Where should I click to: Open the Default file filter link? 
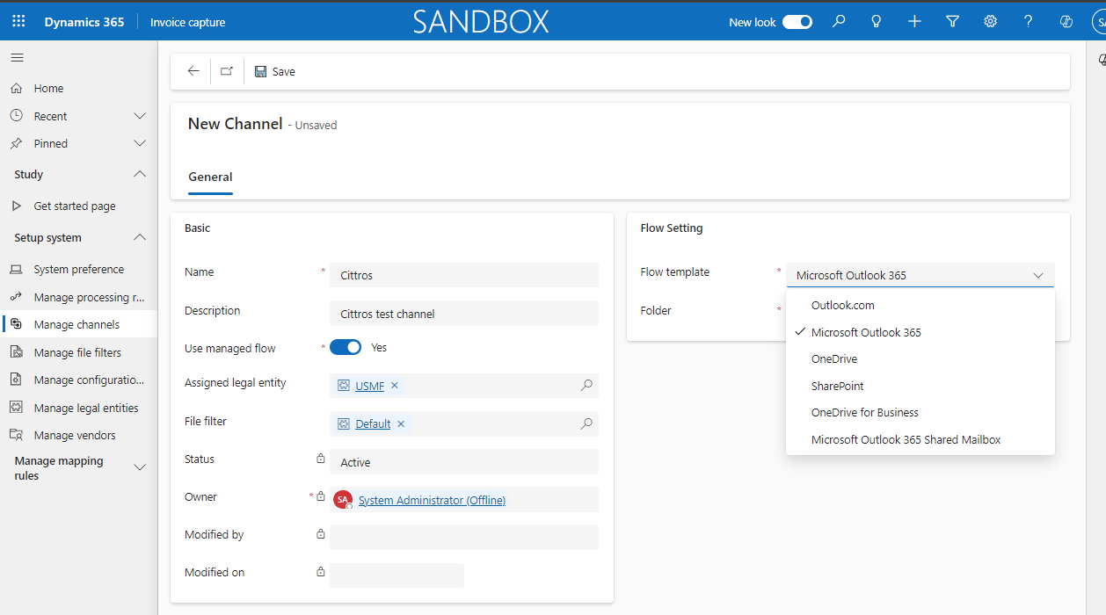pos(373,423)
